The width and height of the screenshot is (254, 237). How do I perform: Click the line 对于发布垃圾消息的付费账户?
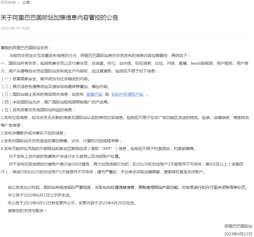pos(126,164)
